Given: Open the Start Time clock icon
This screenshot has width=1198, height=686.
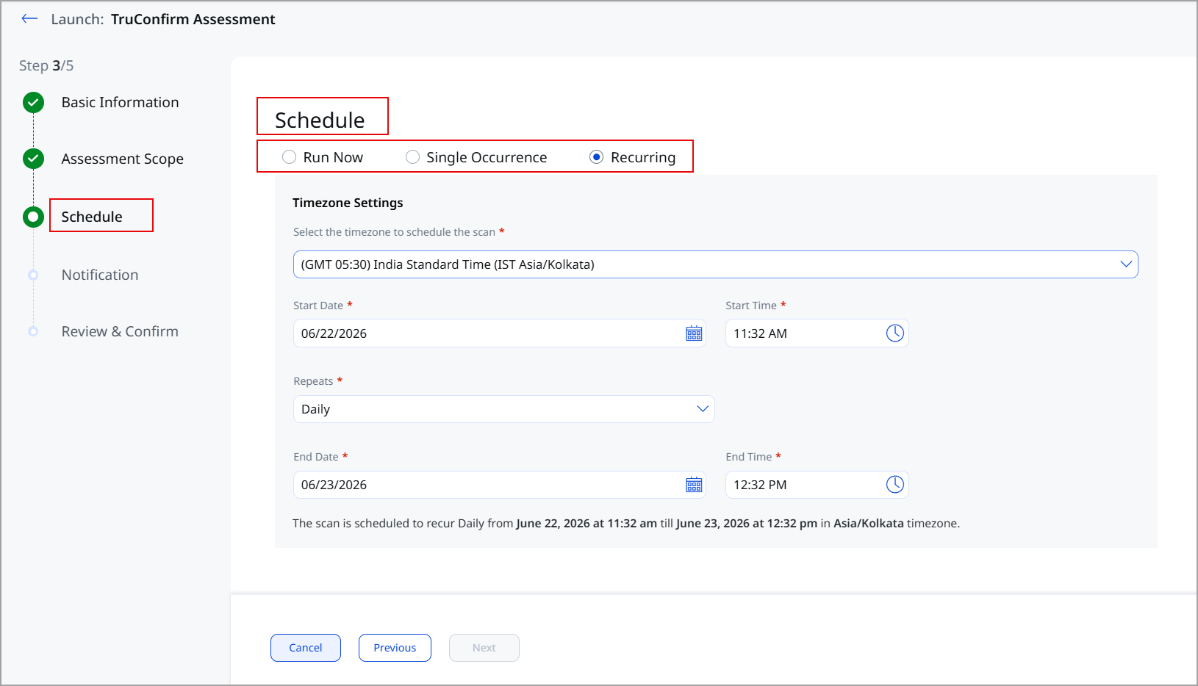Looking at the screenshot, I should point(894,333).
